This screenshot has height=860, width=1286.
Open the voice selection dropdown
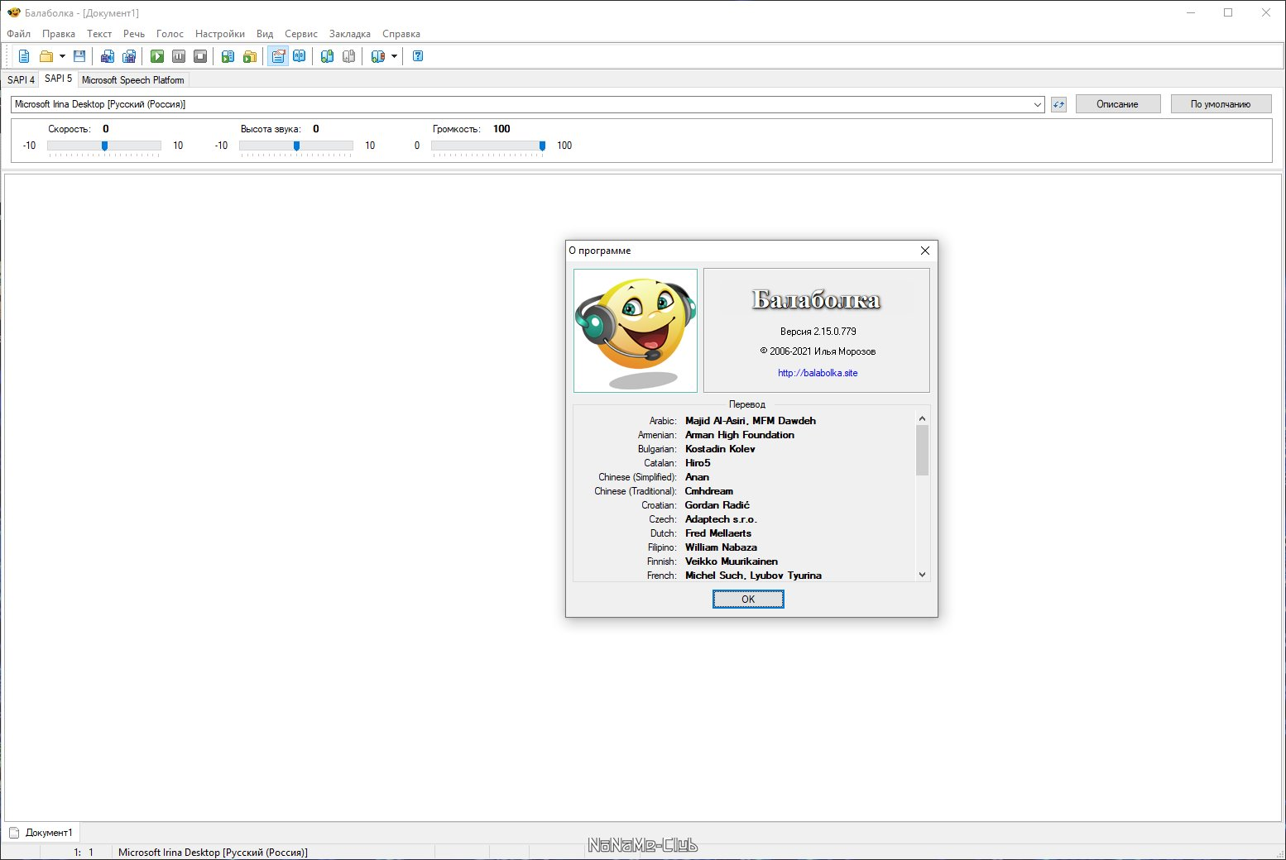pyautogui.click(x=1037, y=104)
